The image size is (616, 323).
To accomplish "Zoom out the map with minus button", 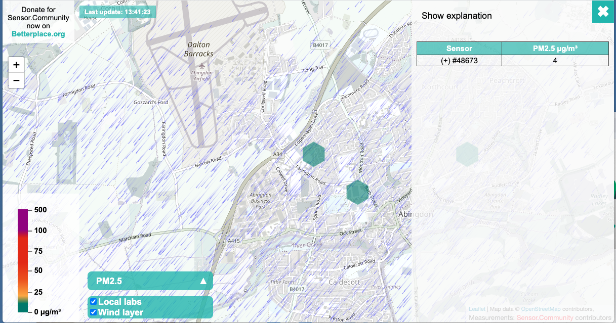I will (x=16, y=80).
